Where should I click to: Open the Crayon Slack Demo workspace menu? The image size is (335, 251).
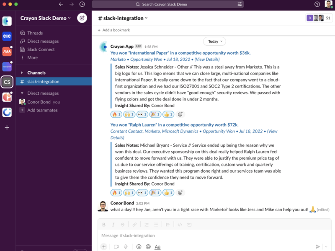[x=46, y=18]
